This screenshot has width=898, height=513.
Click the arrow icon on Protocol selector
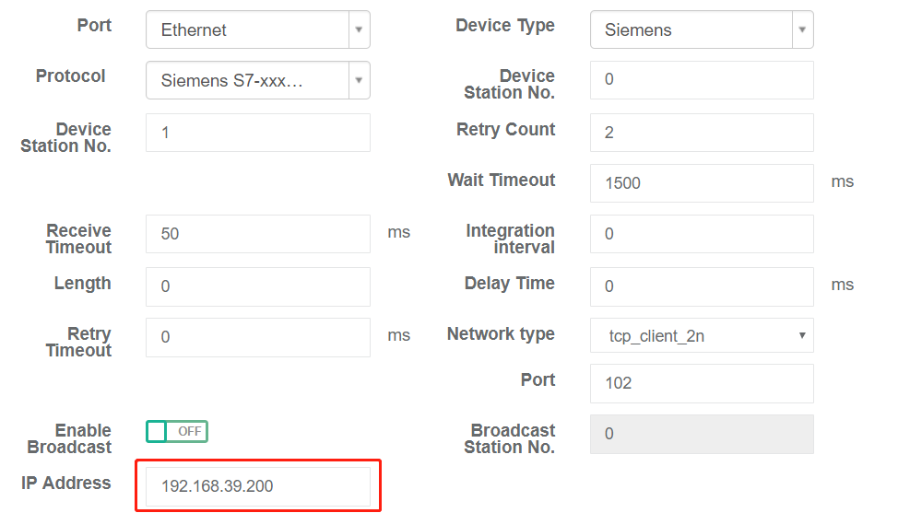pos(359,80)
